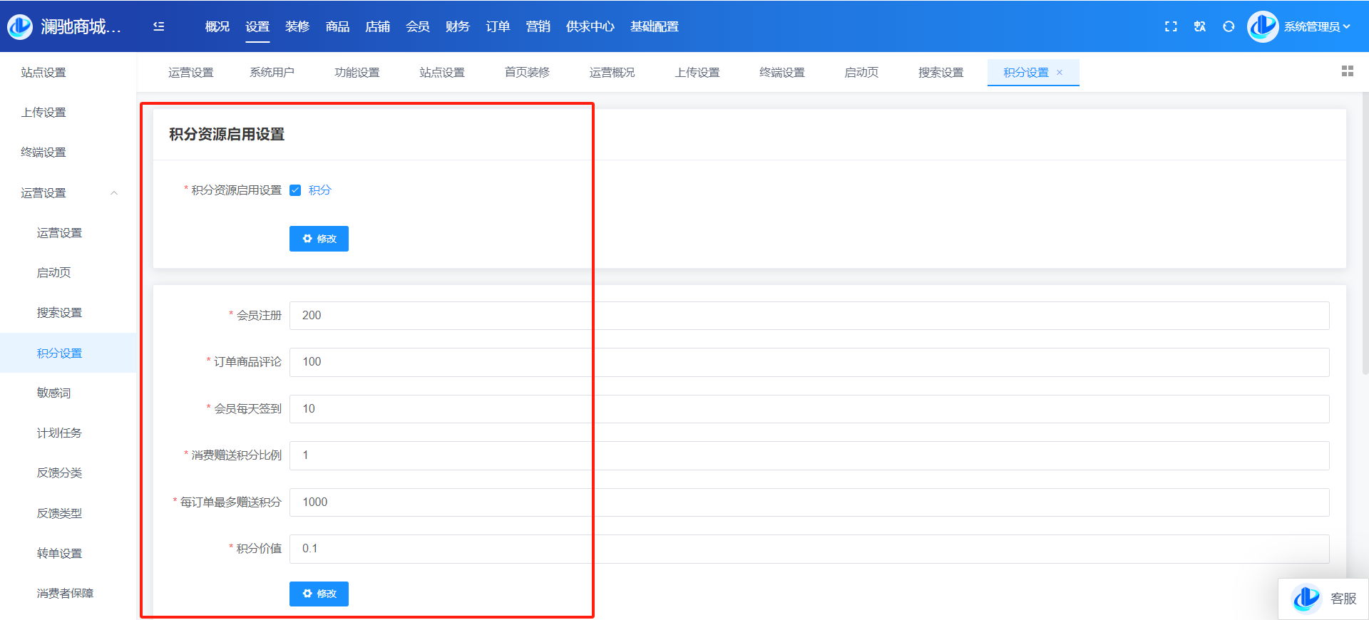
Task: Open the 营销 top menu
Action: coord(538,26)
